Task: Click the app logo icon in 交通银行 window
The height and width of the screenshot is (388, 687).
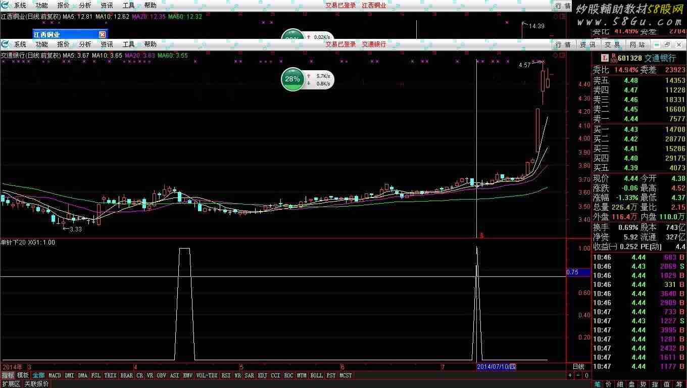Action: point(5,44)
